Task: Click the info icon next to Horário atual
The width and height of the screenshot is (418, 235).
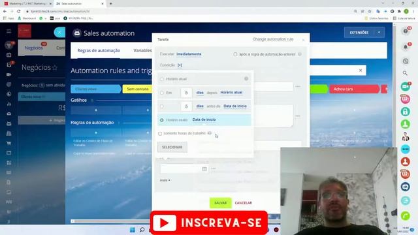Action: point(246,78)
